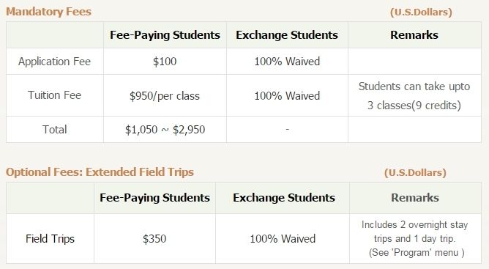Click 100% Waived in Field Trips row
Screen dimensions: 489x269
pos(283,239)
